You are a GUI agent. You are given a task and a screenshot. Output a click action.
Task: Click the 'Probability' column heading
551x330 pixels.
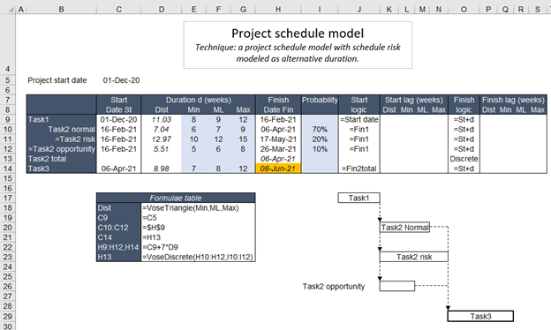320,100
